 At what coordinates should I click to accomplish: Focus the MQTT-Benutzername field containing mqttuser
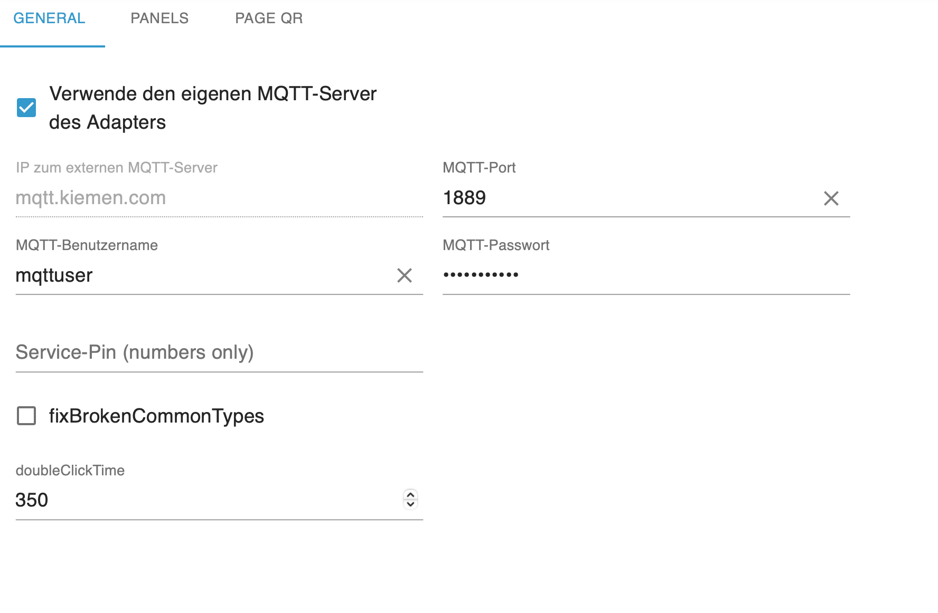201,275
